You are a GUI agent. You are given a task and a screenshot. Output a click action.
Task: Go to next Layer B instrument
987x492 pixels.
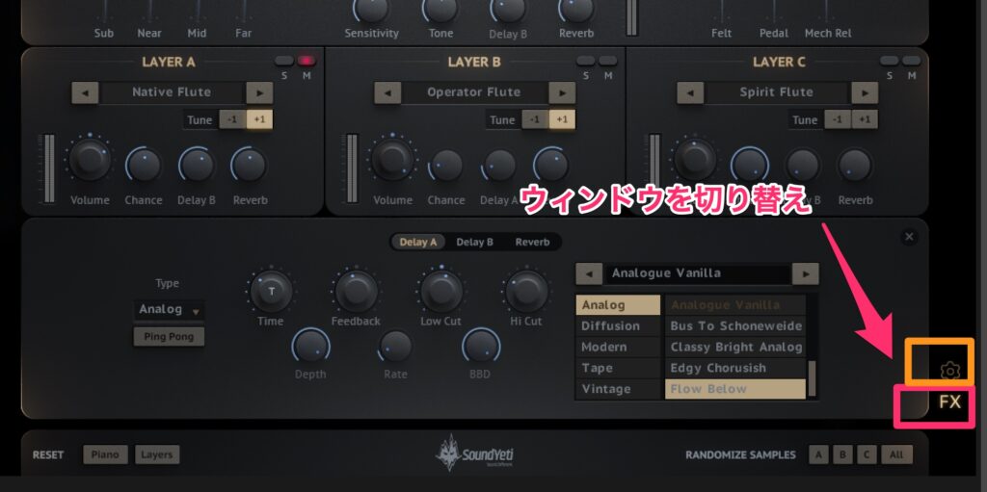tap(561, 92)
